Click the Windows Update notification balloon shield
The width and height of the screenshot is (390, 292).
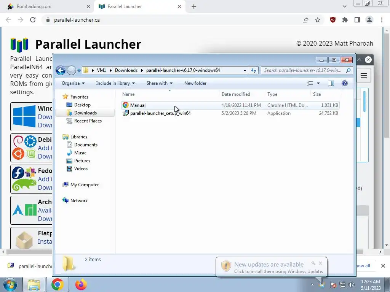click(x=226, y=266)
